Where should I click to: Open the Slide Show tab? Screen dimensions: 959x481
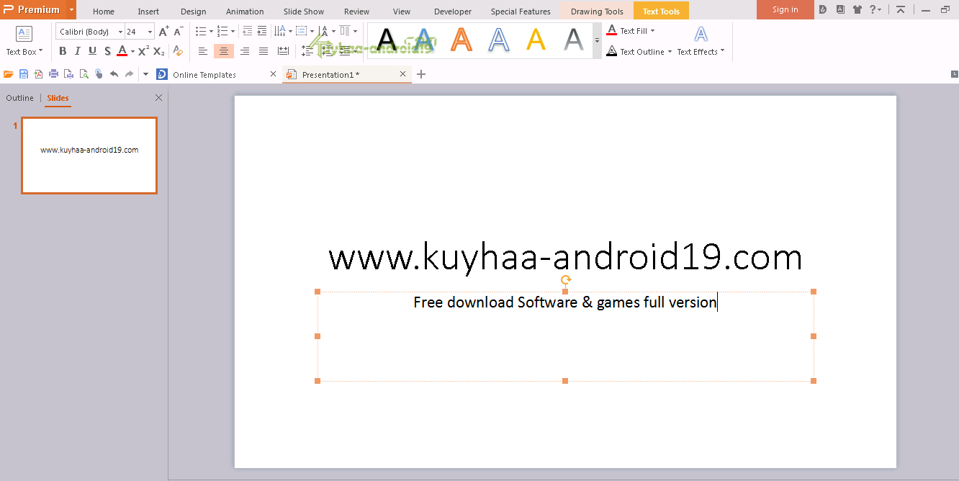click(x=304, y=12)
